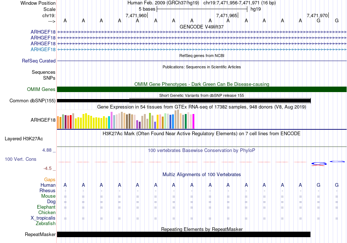Screen dimensions: 347x243
Task: Select the Chicken alignment row label
Action: 47,212
